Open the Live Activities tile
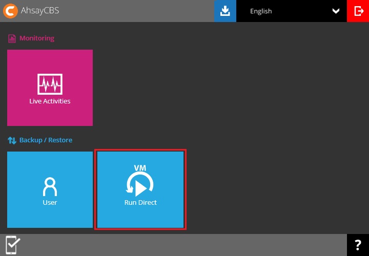This screenshot has height=256, width=369. [x=50, y=88]
